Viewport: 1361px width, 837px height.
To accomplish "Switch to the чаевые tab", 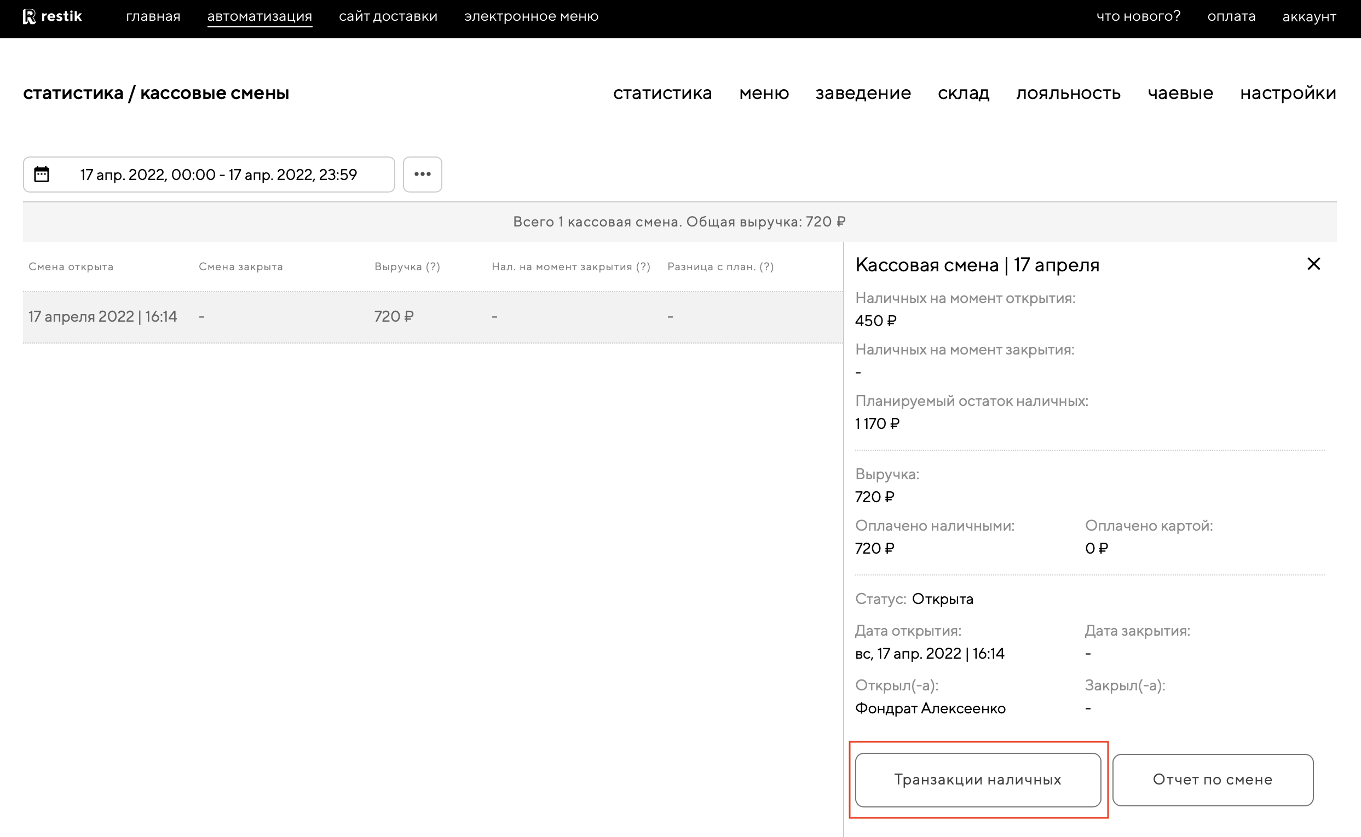I will (x=1180, y=93).
